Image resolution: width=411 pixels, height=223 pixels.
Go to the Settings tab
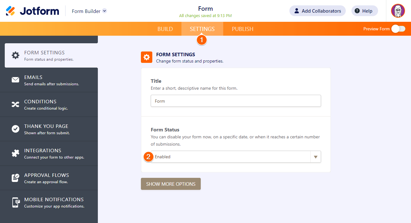click(202, 29)
